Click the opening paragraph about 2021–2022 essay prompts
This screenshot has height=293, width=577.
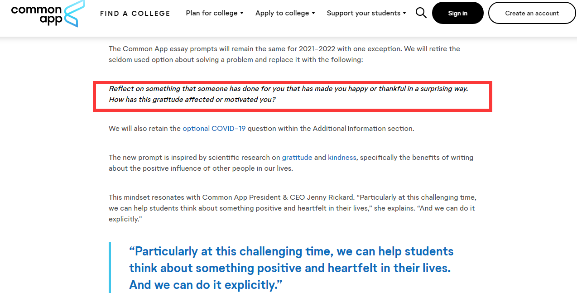(284, 54)
